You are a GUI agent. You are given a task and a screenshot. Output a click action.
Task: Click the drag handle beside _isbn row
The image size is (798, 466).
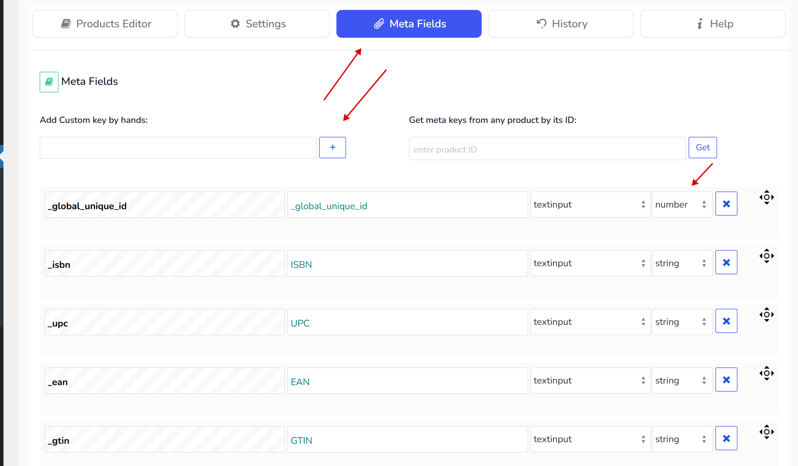pos(766,256)
